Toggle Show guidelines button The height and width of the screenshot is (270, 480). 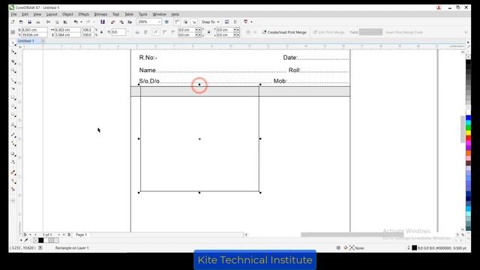(194, 22)
